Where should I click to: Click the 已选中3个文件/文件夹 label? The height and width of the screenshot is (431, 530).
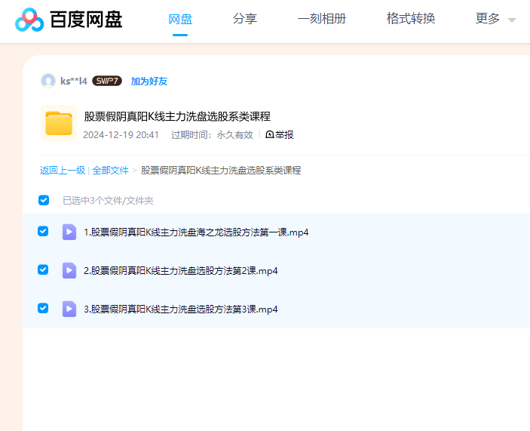[x=108, y=201]
